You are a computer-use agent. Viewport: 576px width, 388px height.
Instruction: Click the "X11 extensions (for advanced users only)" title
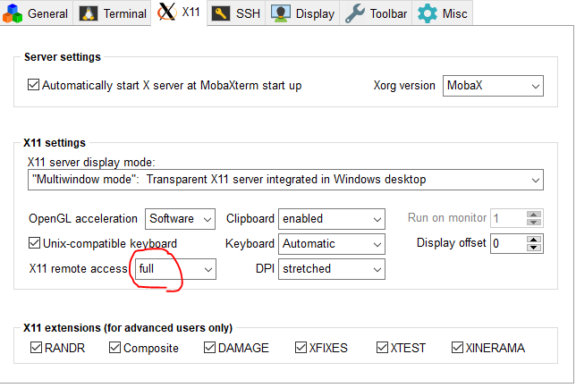pos(128,327)
